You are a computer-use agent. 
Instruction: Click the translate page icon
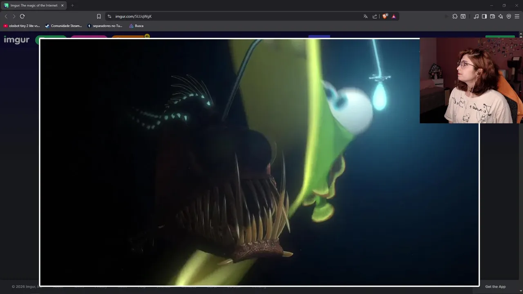365,16
